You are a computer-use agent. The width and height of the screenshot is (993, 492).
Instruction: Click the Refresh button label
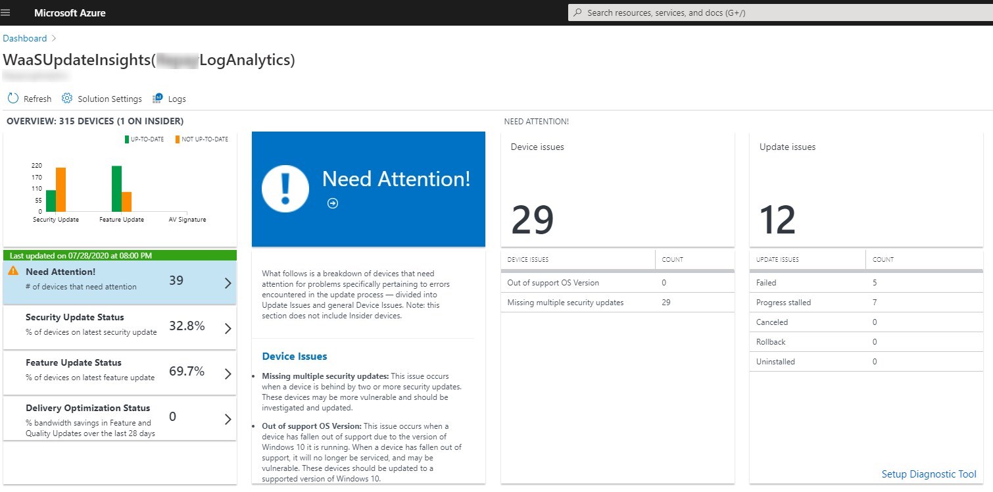pos(37,99)
